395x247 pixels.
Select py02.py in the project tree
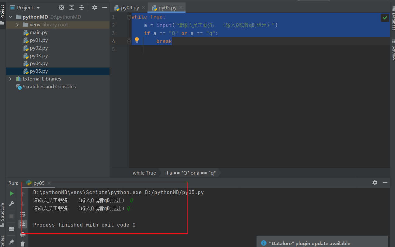pyautogui.click(x=38, y=48)
